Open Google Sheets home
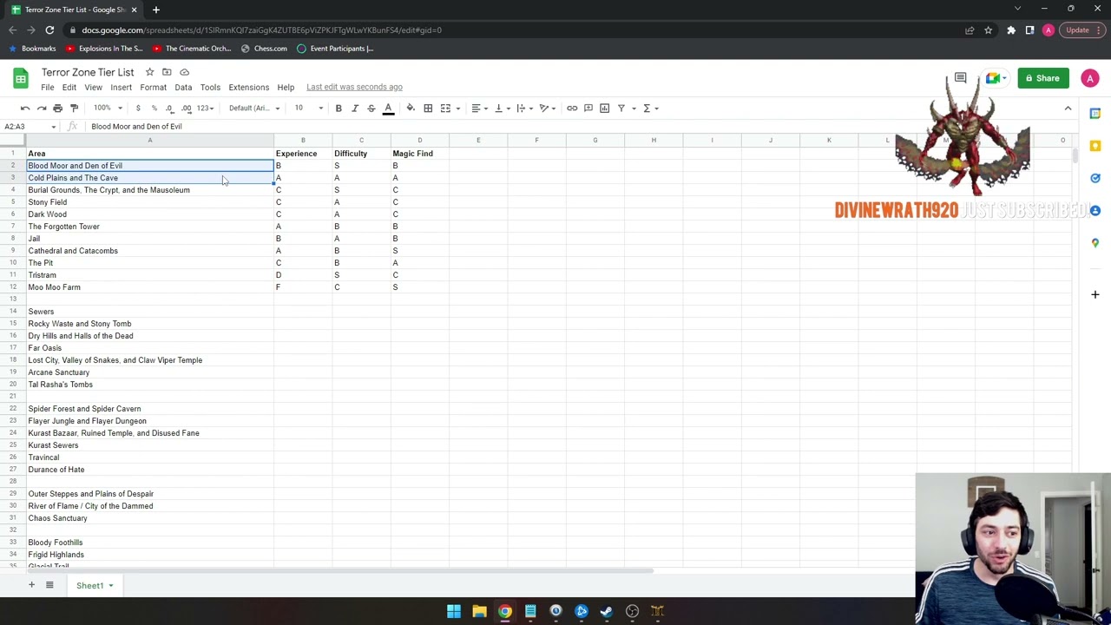The image size is (1111, 625). [21, 79]
